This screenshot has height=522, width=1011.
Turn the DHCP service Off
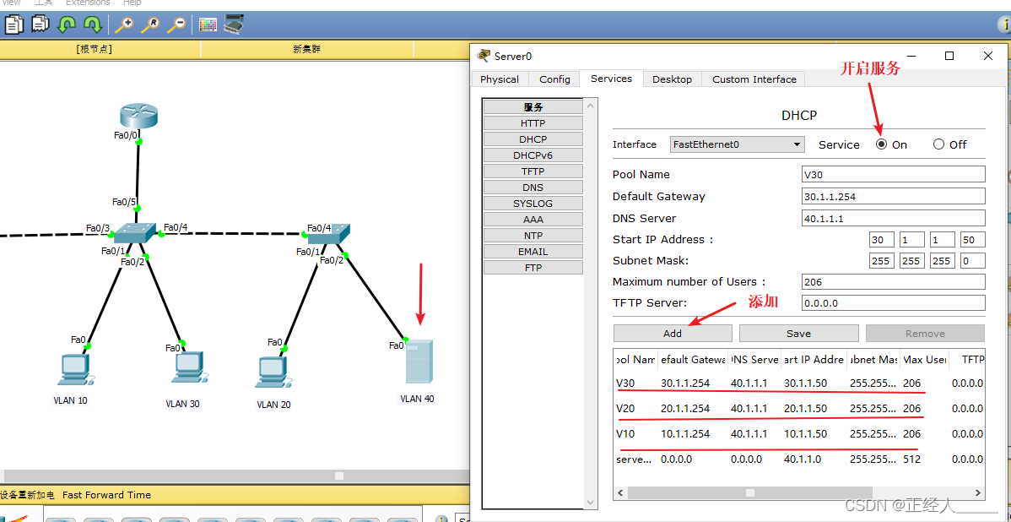[938, 144]
